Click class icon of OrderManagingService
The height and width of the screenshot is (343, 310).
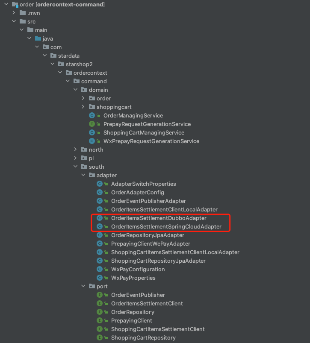(x=92, y=115)
